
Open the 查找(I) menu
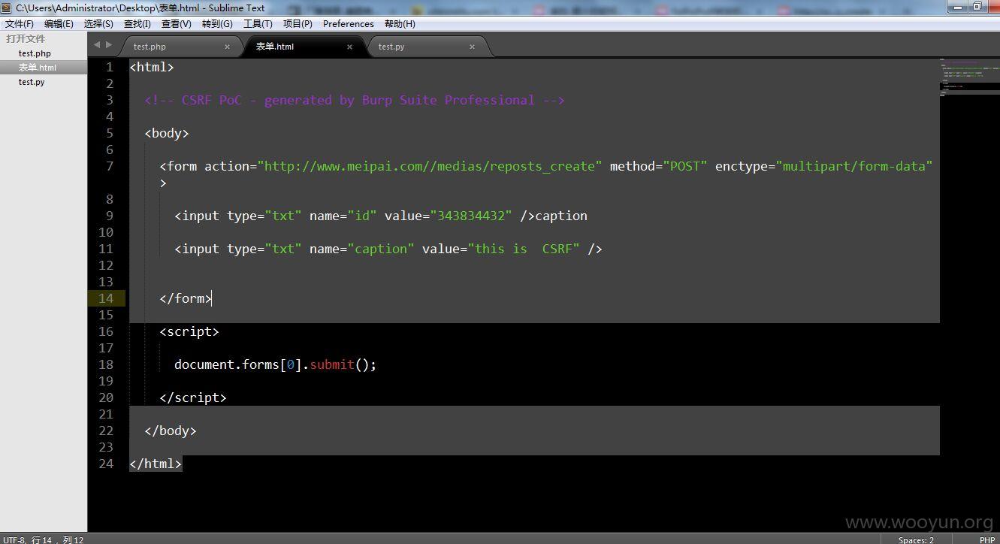pyautogui.click(x=137, y=24)
